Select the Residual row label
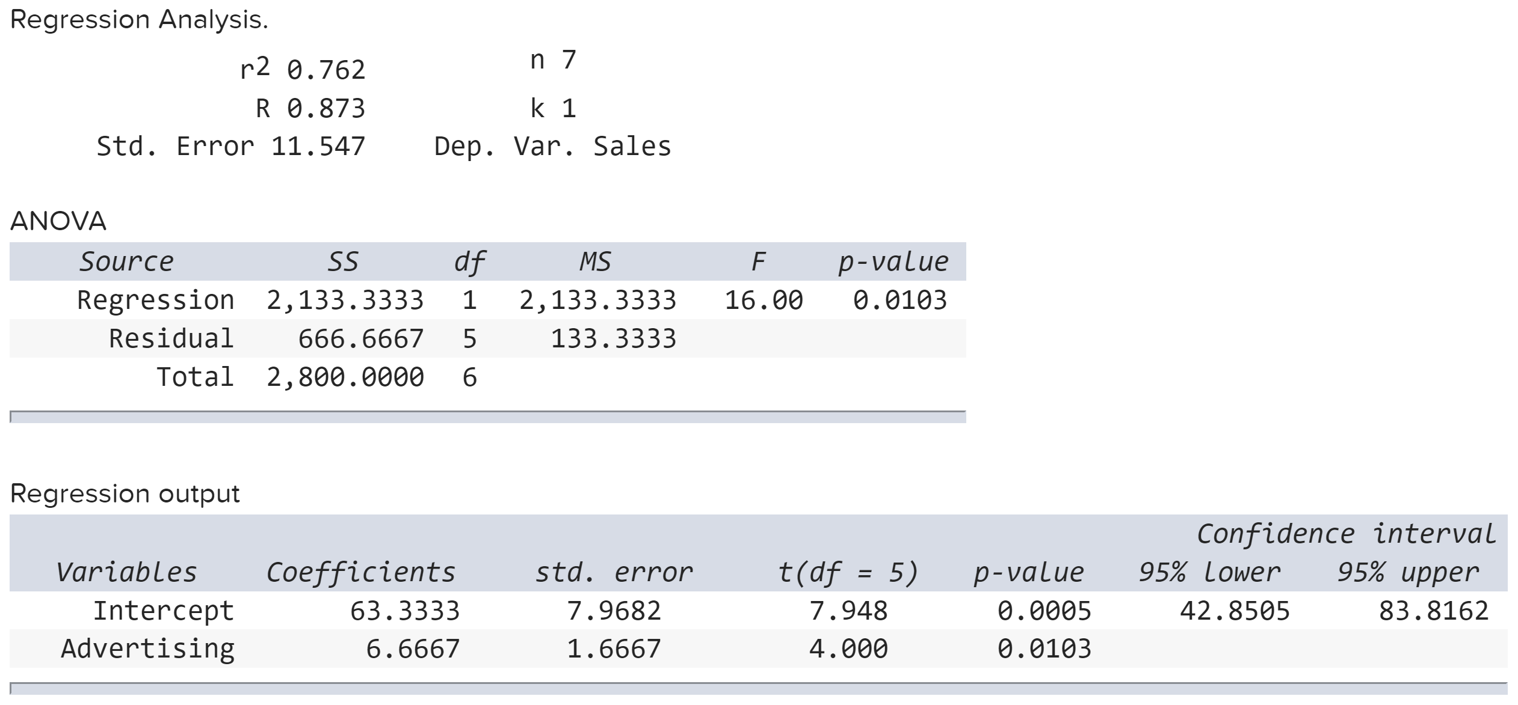The width and height of the screenshot is (1518, 705). 171,338
